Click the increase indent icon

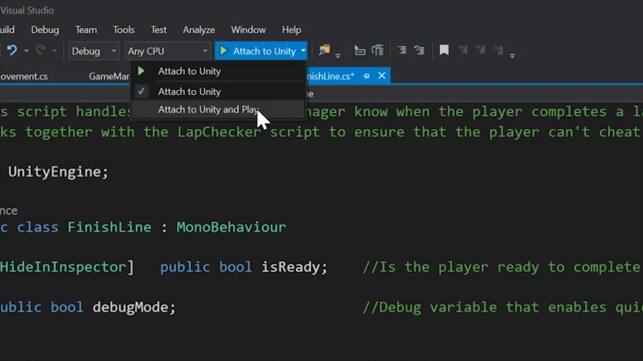pos(419,50)
